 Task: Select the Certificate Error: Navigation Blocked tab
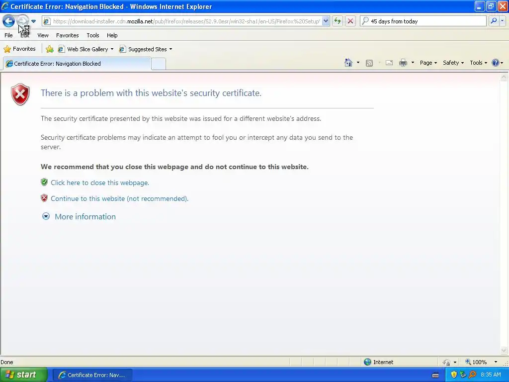tap(77, 64)
